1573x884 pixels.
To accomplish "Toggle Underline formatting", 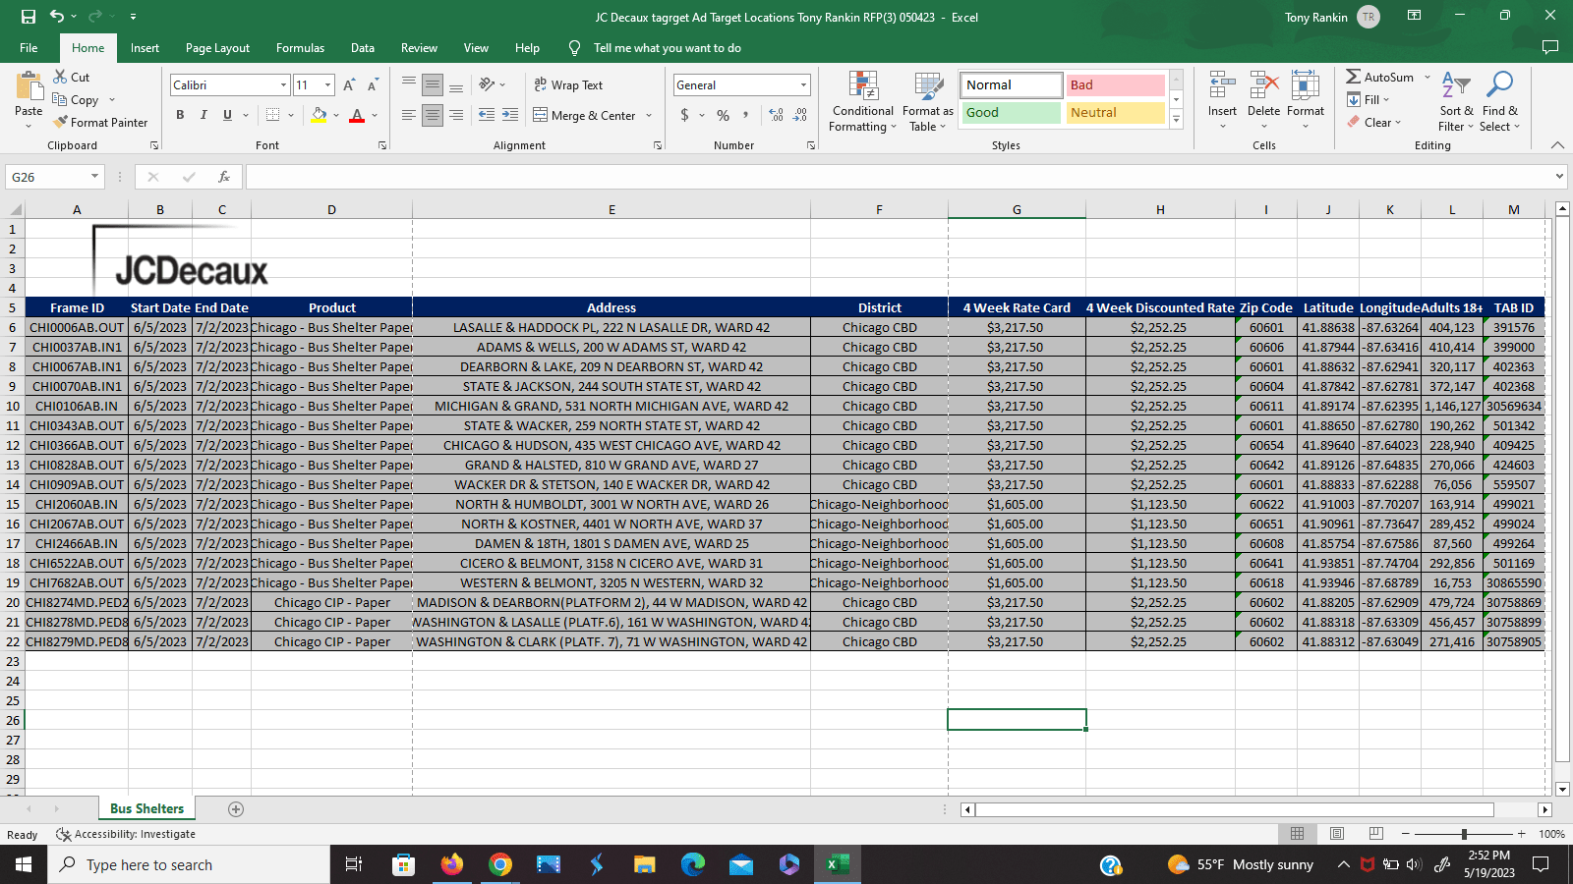I will [x=227, y=115].
